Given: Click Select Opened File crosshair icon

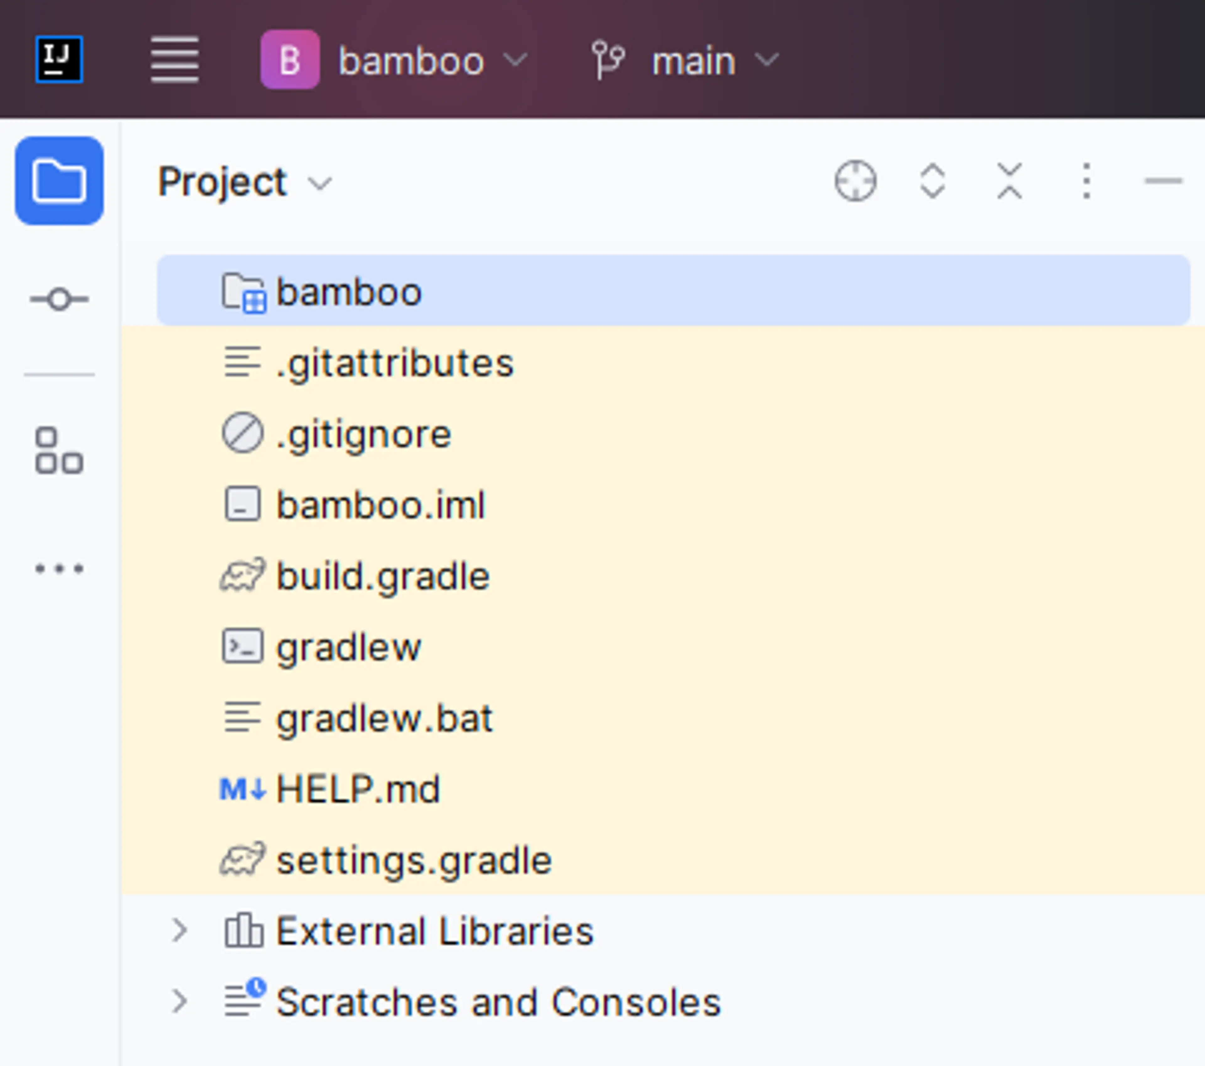Looking at the screenshot, I should pyautogui.click(x=855, y=181).
